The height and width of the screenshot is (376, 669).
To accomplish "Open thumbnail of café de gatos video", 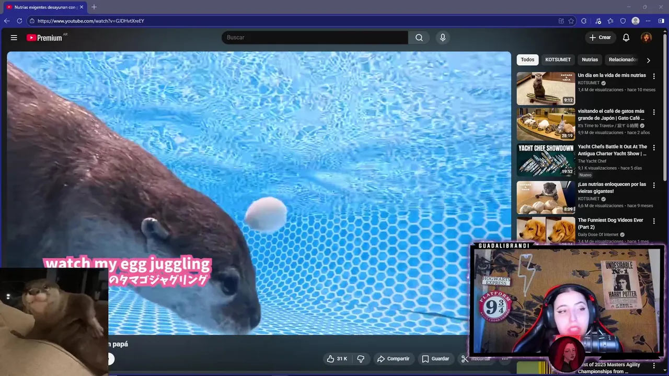I will (x=546, y=124).
